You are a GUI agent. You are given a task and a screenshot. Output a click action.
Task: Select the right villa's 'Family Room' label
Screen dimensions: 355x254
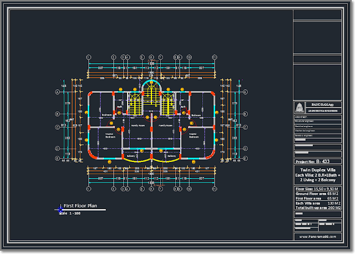point(165,125)
